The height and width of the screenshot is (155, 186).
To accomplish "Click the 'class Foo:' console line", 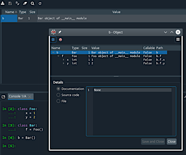I will [x=27, y=109].
